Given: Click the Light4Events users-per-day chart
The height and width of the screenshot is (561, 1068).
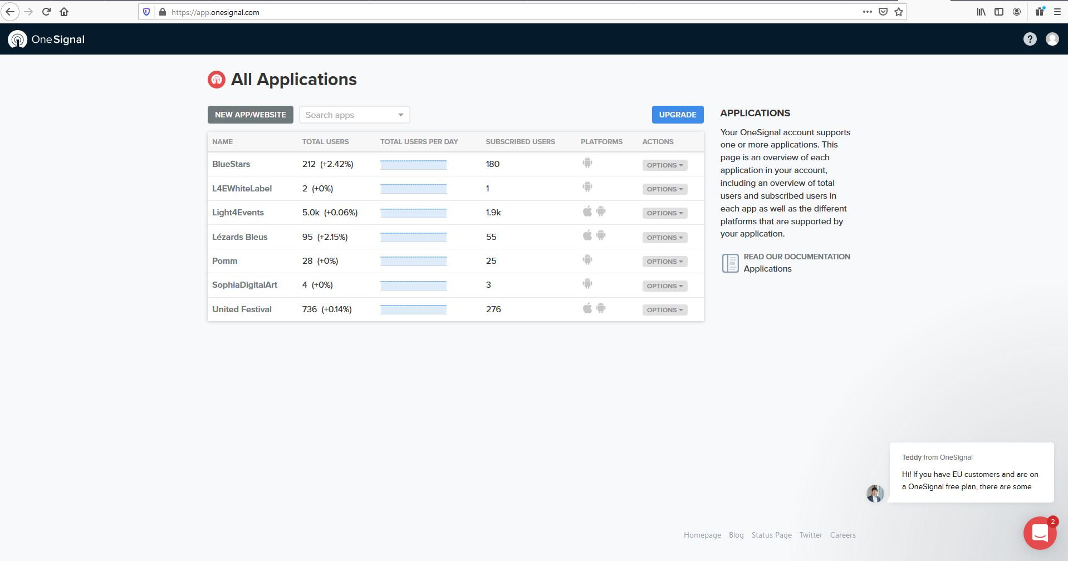Looking at the screenshot, I should 413,213.
